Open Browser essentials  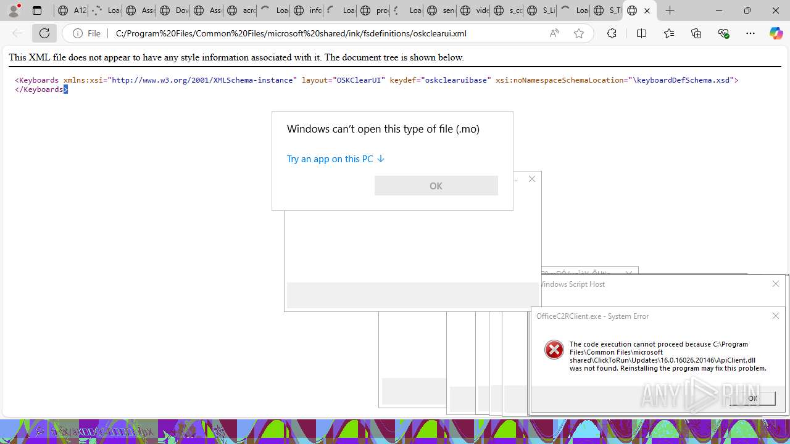723,33
